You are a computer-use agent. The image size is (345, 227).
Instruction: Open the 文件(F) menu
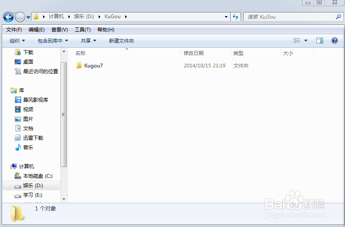tap(14, 30)
